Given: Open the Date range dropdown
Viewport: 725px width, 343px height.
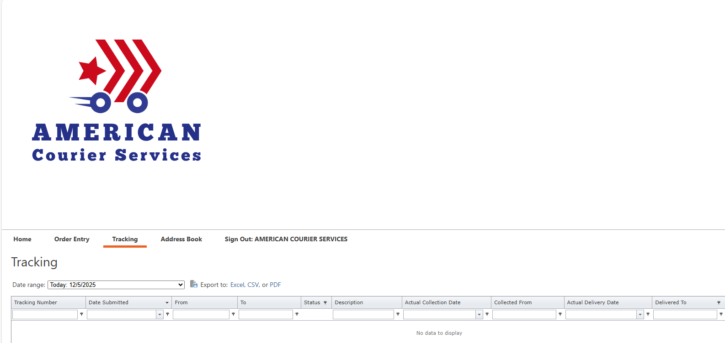Looking at the screenshot, I should (116, 285).
